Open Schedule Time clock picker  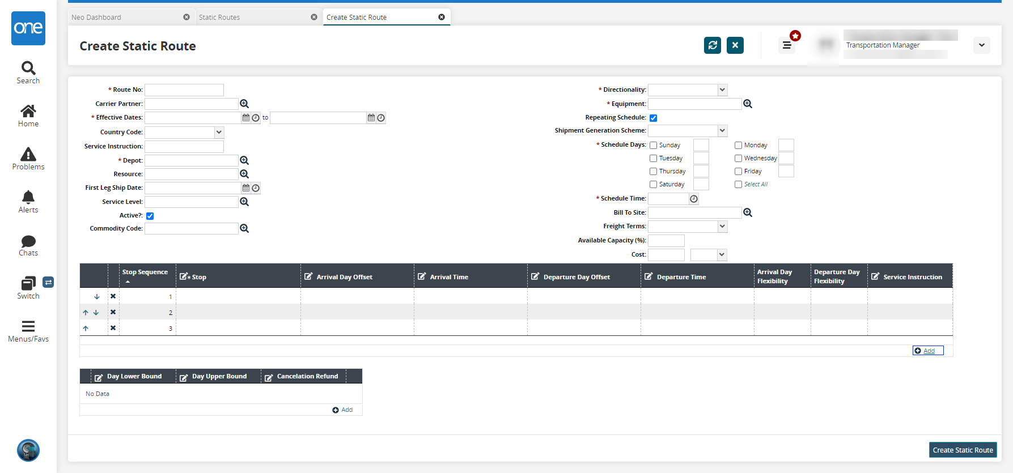[x=694, y=199]
